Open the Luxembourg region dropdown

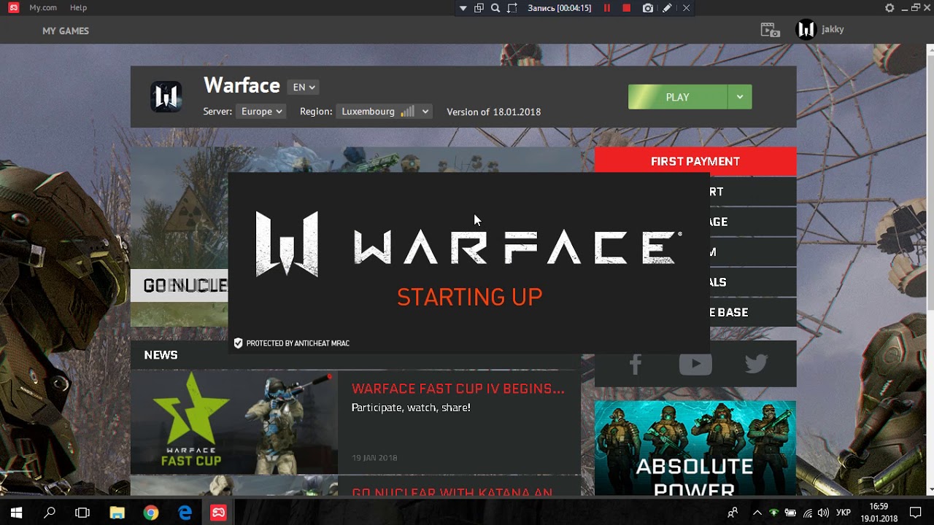tap(385, 112)
